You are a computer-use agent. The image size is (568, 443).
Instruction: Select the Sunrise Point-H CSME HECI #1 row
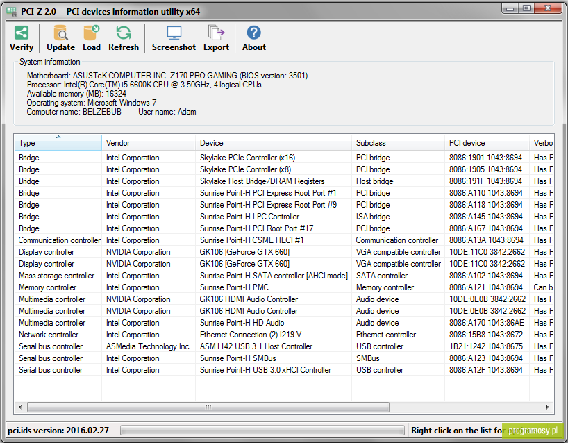284,240
